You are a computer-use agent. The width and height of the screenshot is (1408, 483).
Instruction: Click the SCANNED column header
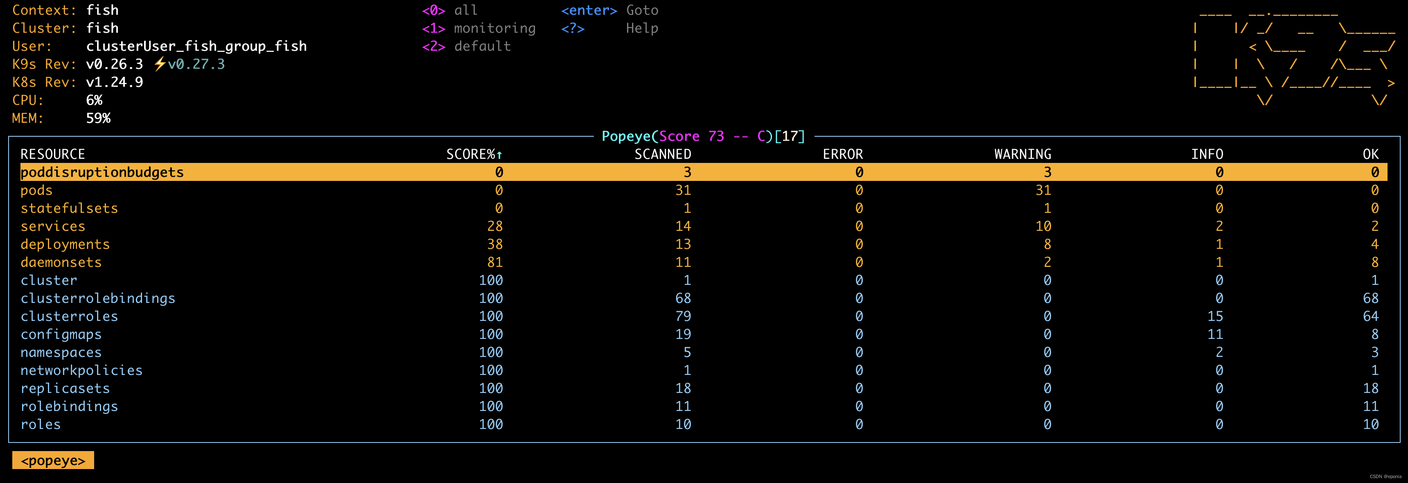pyautogui.click(x=663, y=154)
